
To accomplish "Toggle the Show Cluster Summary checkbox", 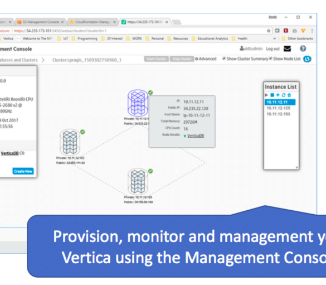I will 224,59.
